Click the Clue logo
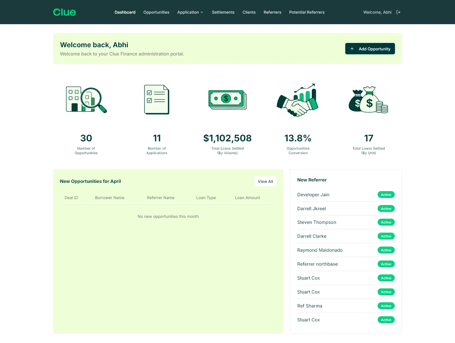Viewport: 455px width, 343px height. click(64, 12)
